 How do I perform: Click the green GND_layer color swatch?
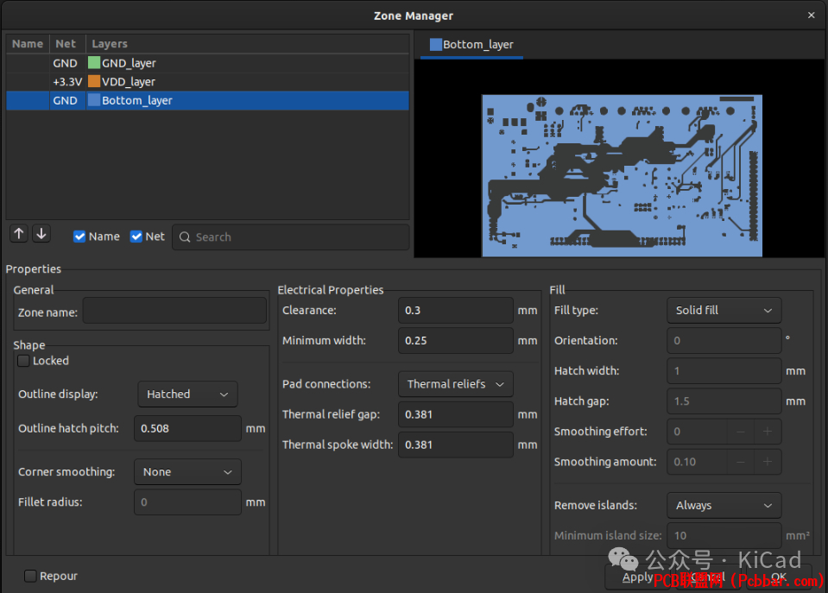94,63
